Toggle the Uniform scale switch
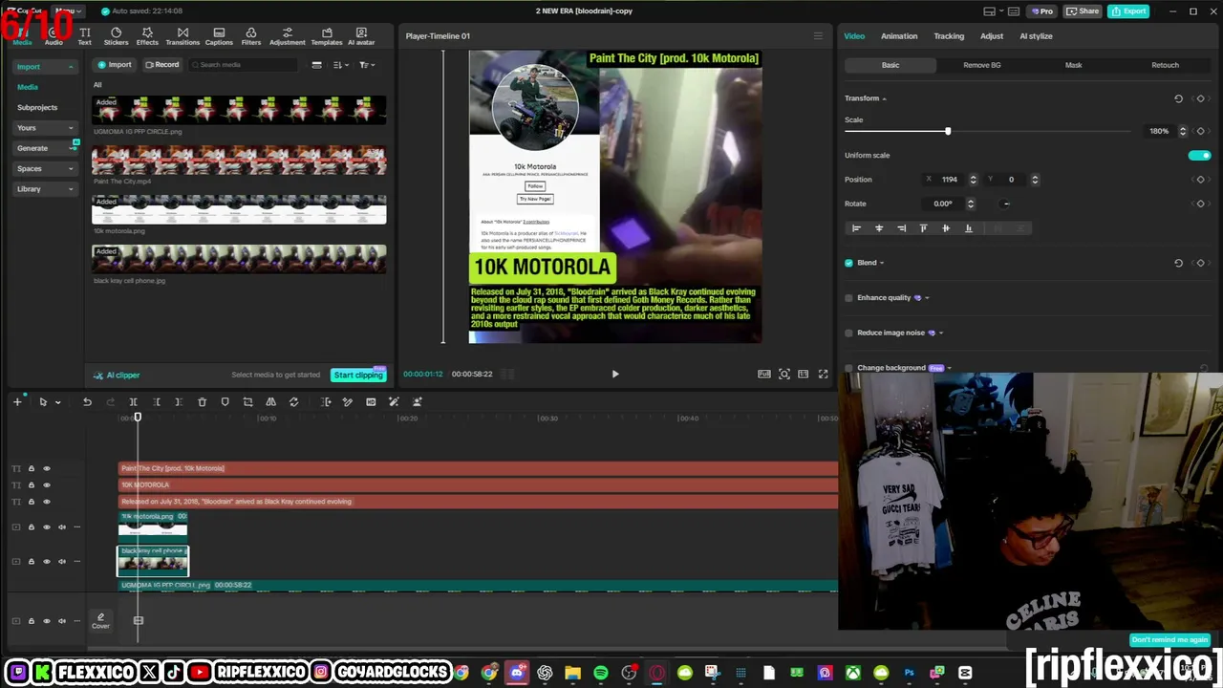 pyautogui.click(x=1199, y=155)
